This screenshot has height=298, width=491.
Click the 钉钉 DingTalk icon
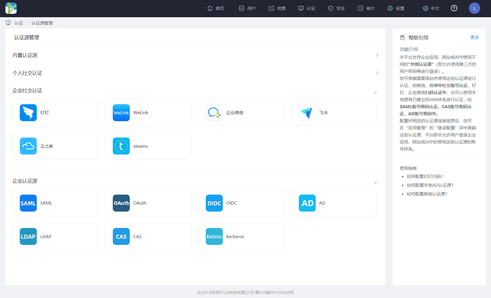click(28, 113)
